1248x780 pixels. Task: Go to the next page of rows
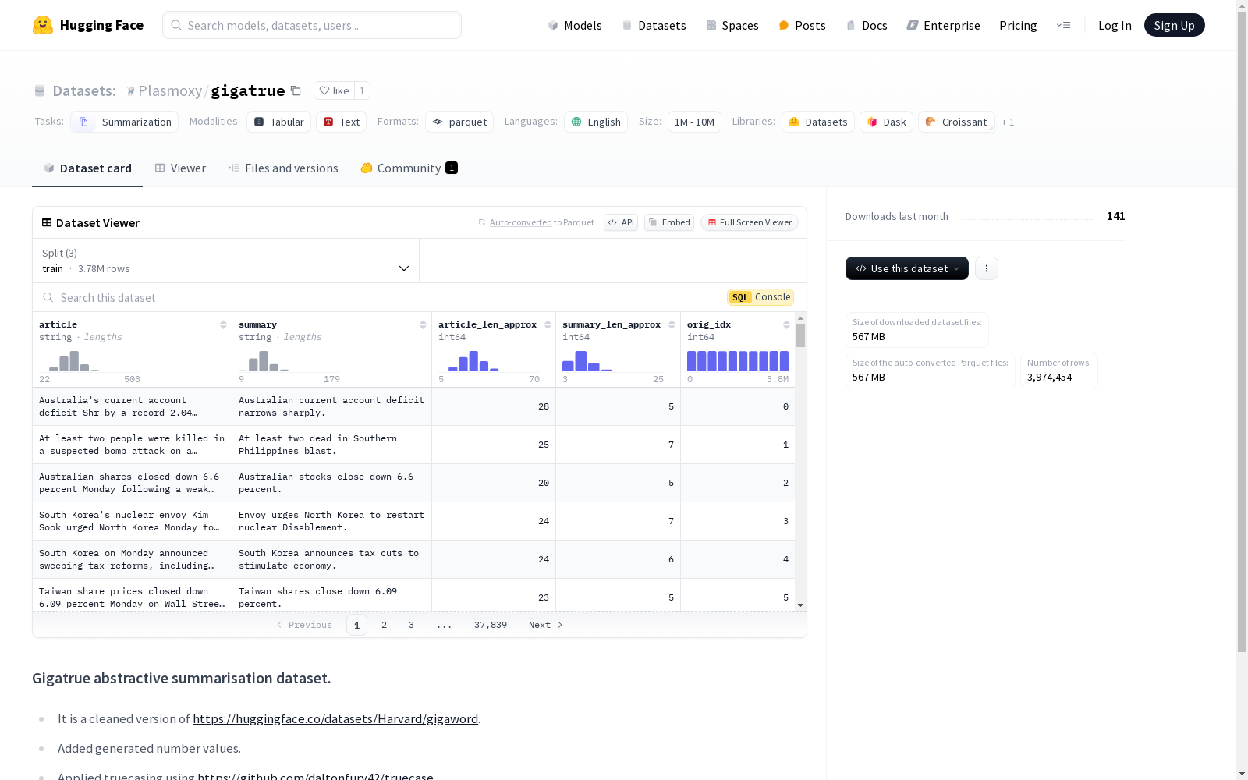(x=545, y=625)
